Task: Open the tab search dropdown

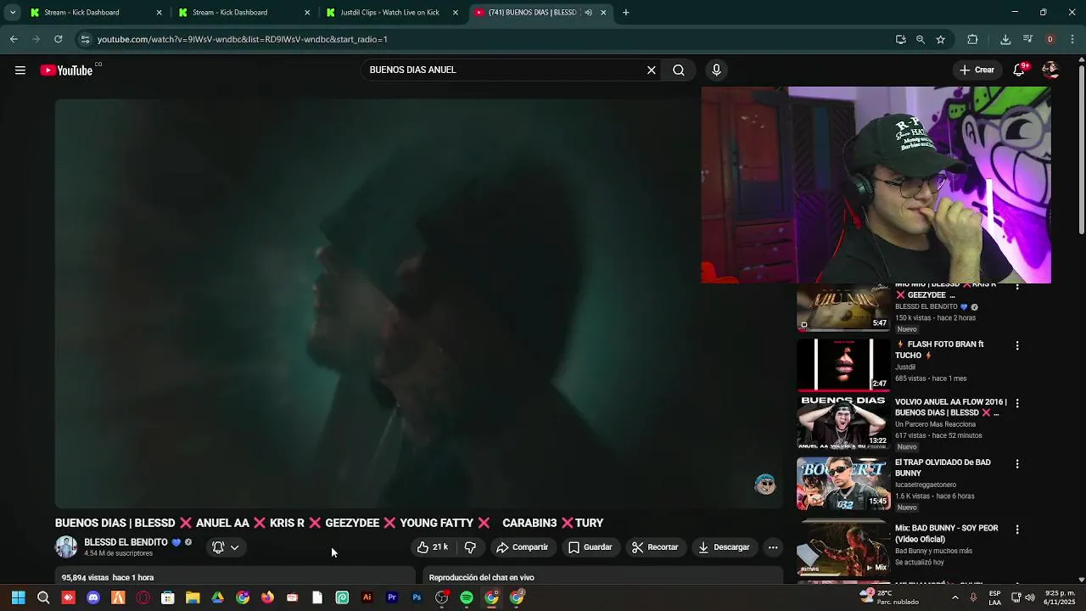Action: pos(12,13)
